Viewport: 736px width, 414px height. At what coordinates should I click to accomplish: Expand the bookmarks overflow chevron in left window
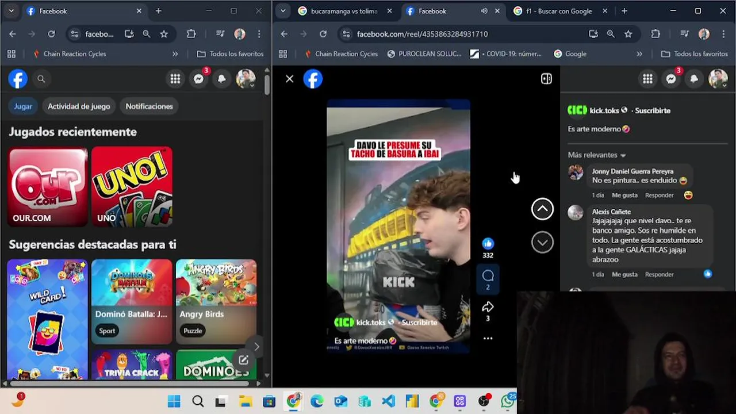pyautogui.click(x=175, y=53)
